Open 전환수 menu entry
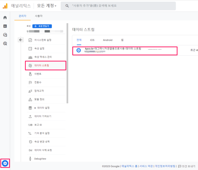 click(x=46, y=83)
